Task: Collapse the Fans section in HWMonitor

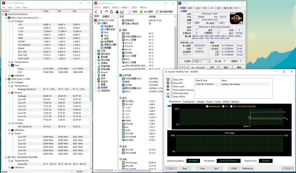Action: pyautogui.click(x=9, y=65)
